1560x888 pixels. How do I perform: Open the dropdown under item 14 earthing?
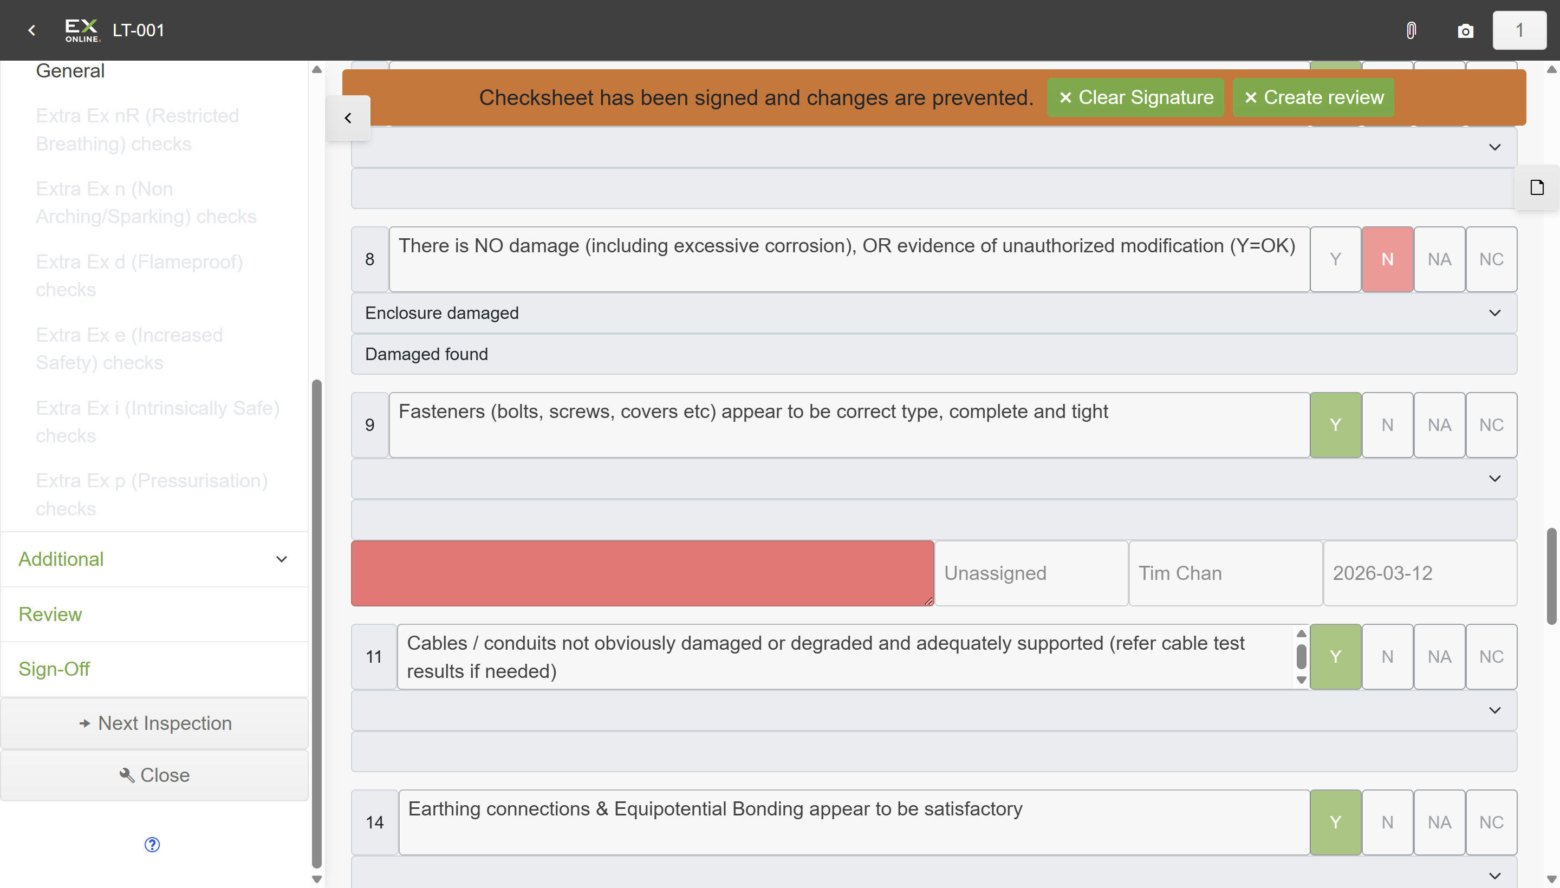[x=934, y=873]
